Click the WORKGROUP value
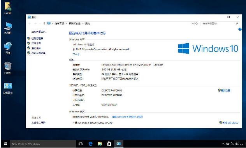This screenshot has width=246, height=148. pyautogui.click(x=109, y=105)
